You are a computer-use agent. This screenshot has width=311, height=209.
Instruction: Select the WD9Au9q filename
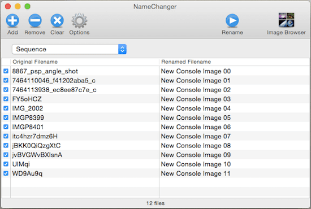pyautogui.click(x=27, y=174)
